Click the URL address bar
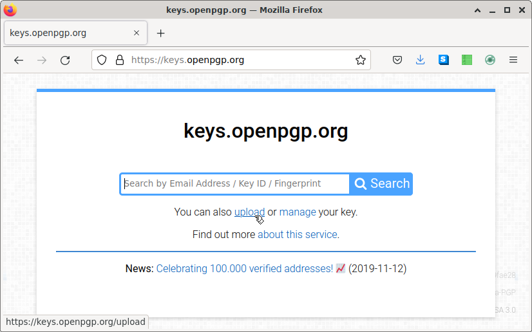Screen dimensions: 532x332 coord(238,60)
